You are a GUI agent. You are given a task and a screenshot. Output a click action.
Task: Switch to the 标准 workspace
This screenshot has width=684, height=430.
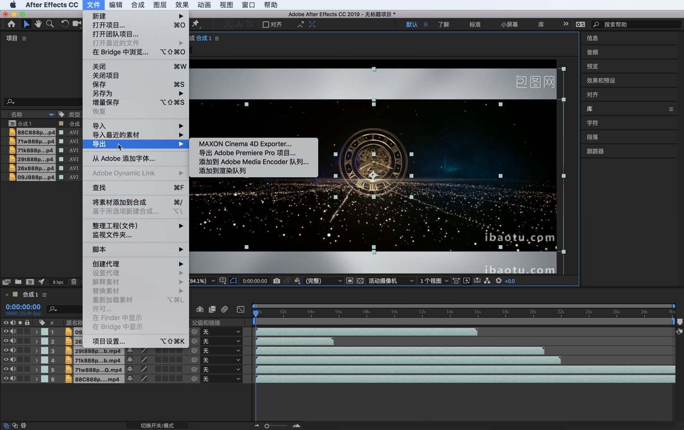474,24
